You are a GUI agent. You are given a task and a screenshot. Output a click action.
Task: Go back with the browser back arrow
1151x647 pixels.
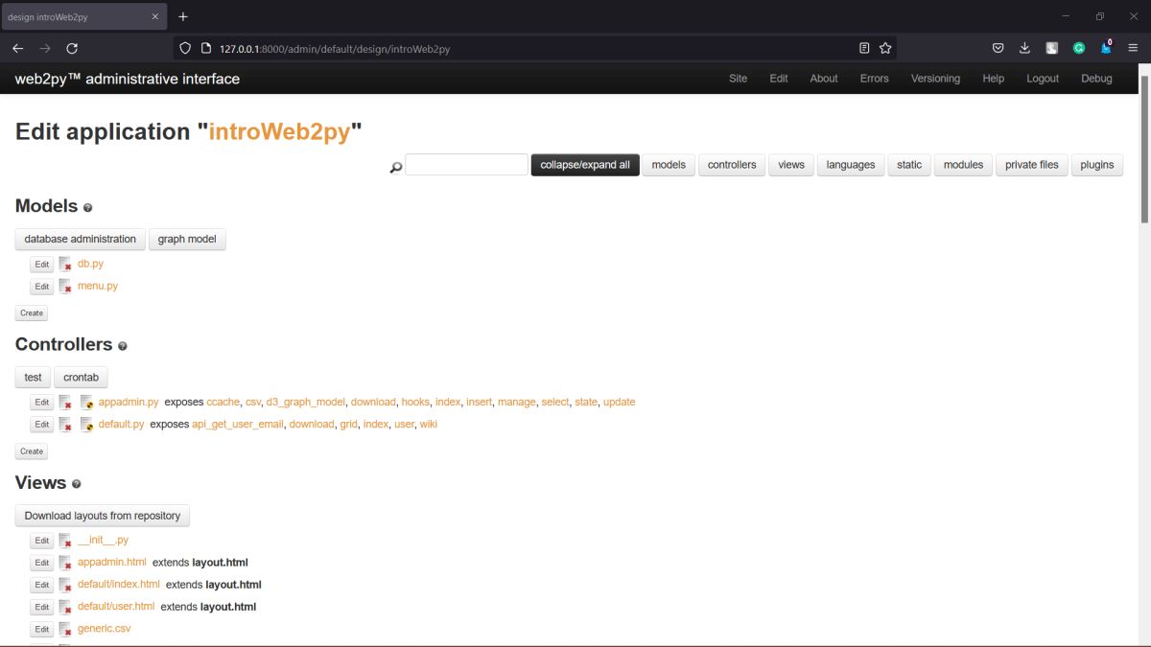pyautogui.click(x=17, y=48)
